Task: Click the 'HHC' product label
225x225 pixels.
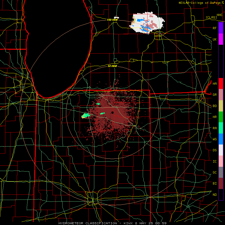Action: pyautogui.click(x=219, y=15)
